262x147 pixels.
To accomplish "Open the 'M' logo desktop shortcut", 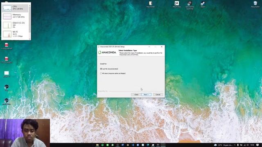I will pyautogui.click(x=176, y=4).
